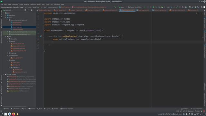The height and width of the screenshot is (116, 206).
Task: Place cursor at end of code line 11
Action: [x=53, y=42]
